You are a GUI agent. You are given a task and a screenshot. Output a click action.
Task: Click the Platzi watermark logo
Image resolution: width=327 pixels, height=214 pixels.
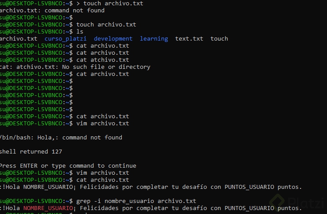point(297,203)
